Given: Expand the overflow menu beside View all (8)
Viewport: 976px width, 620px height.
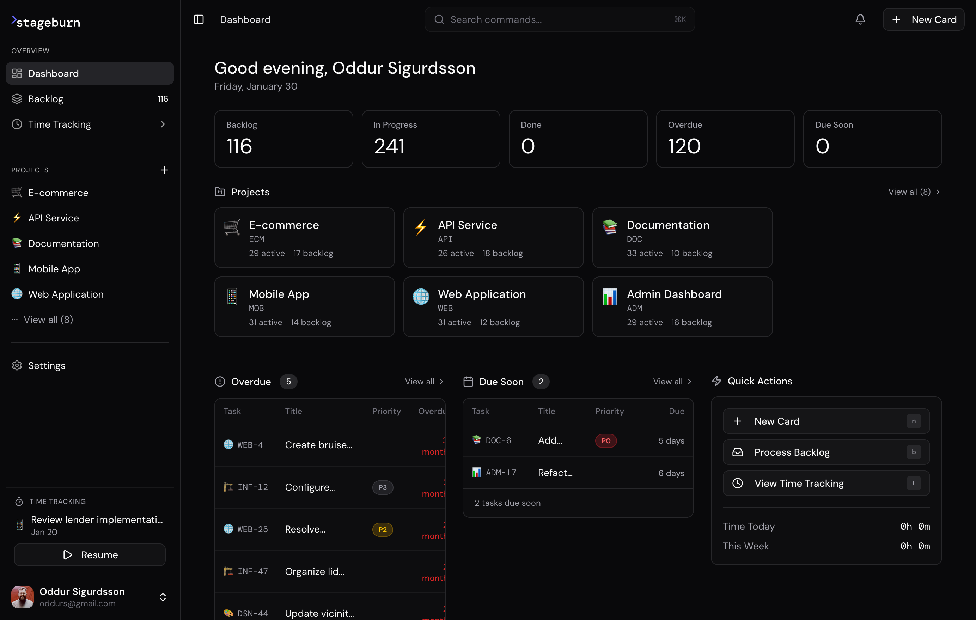Looking at the screenshot, I should [x=14, y=320].
